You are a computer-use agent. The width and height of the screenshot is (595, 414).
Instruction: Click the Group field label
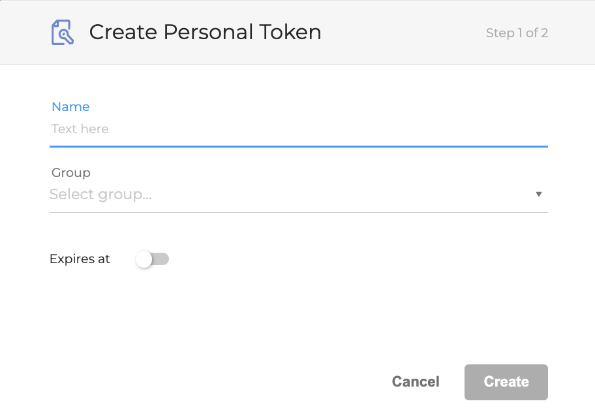pos(70,173)
